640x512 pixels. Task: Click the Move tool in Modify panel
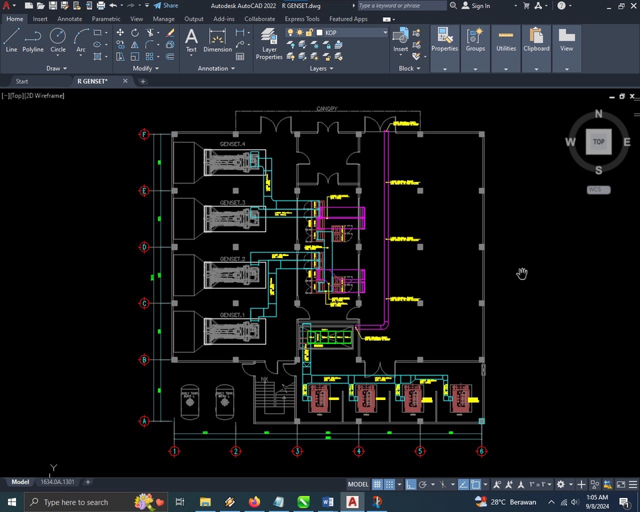(x=120, y=33)
